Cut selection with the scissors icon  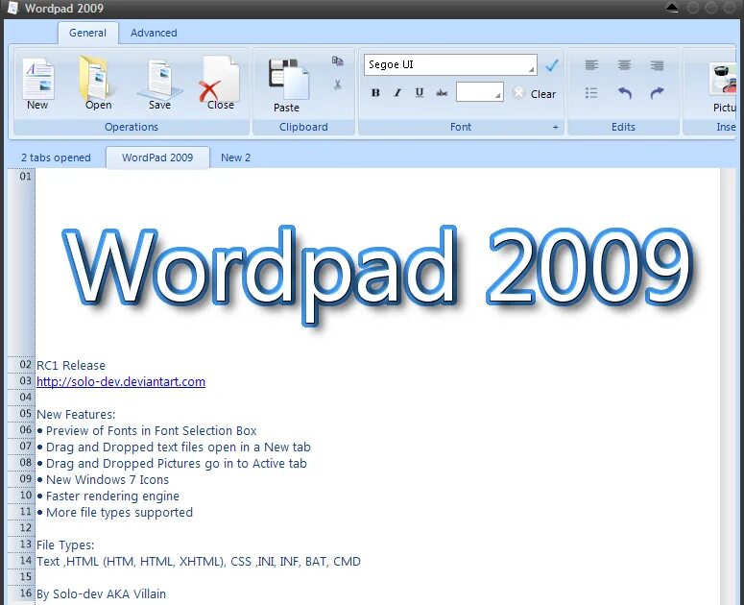[x=337, y=85]
